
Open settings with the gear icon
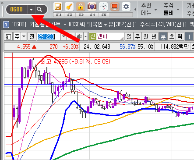(126, 7)
